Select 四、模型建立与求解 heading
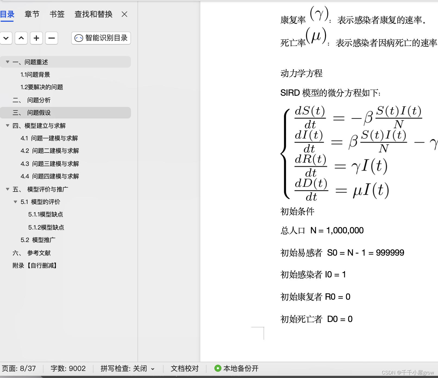The height and width of the screenshot is (378, 438). coord(39,126)
